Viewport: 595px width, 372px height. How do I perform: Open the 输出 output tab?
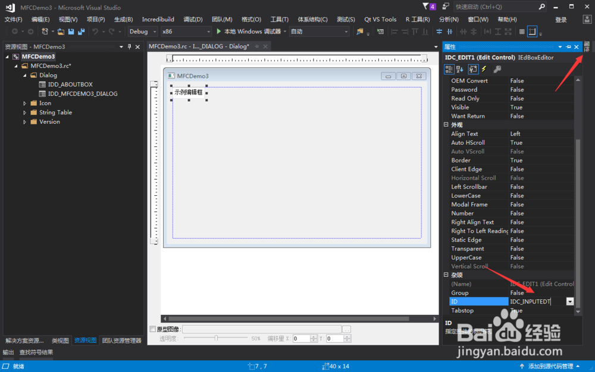[8, 352]
